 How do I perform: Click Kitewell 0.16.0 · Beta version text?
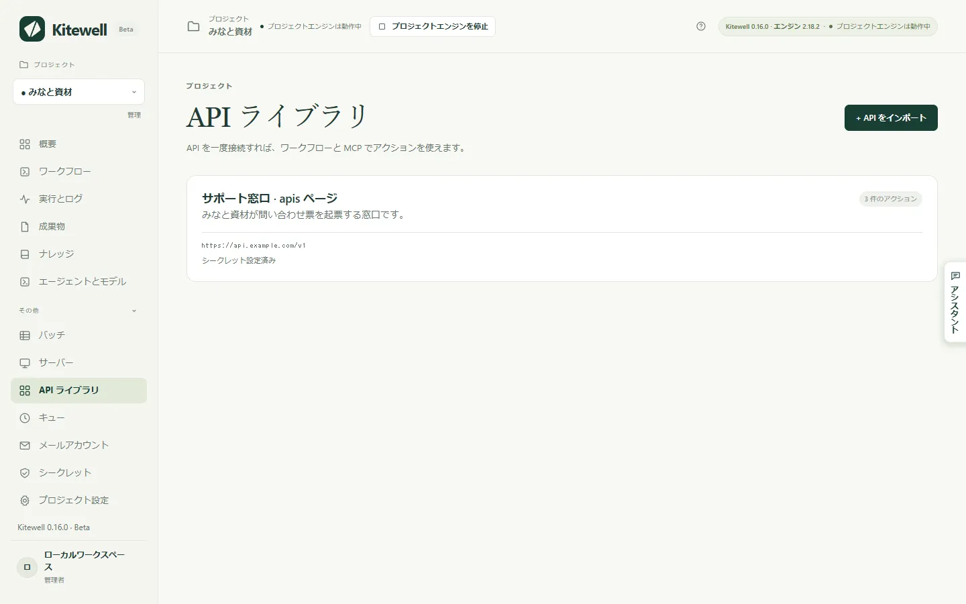[54, 527]
